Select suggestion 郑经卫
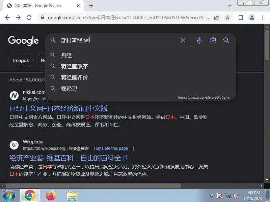Image resolution: width=270 pixels, height=202 pixels. pos(140,89)
